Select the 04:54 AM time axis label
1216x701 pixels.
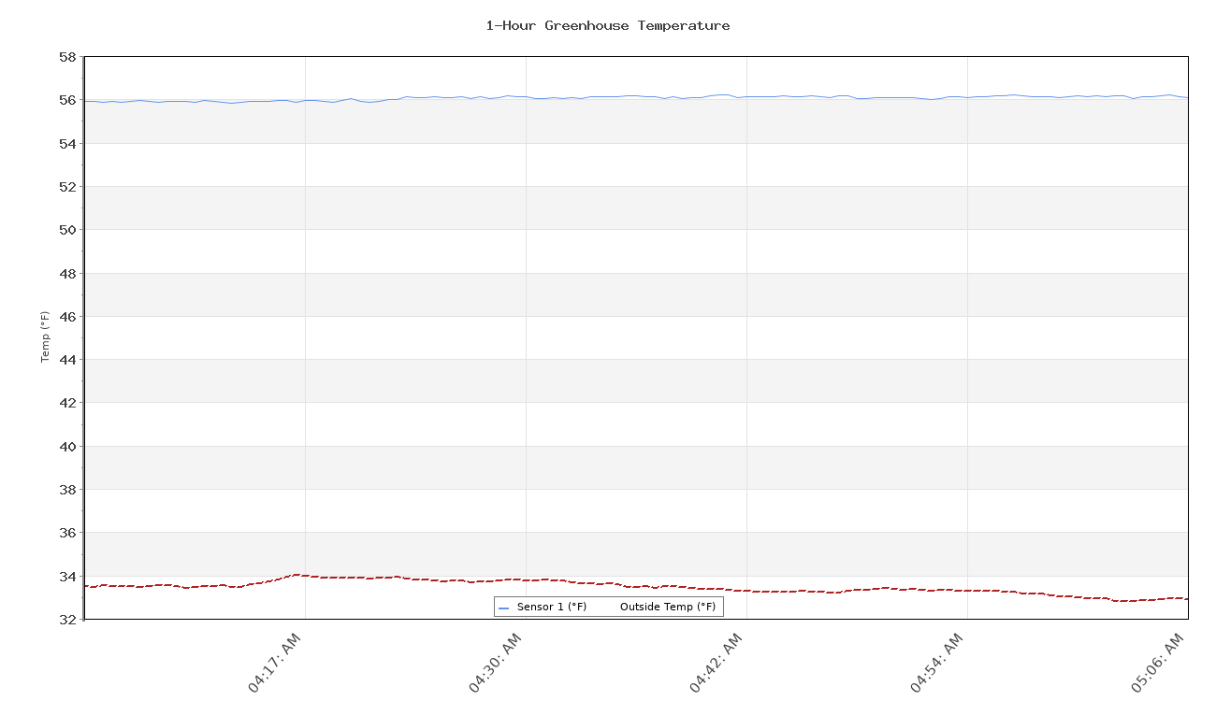[x=936, y=662]
